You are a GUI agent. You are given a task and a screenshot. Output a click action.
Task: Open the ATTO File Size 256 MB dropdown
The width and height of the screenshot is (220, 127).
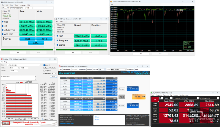(14, 71)
